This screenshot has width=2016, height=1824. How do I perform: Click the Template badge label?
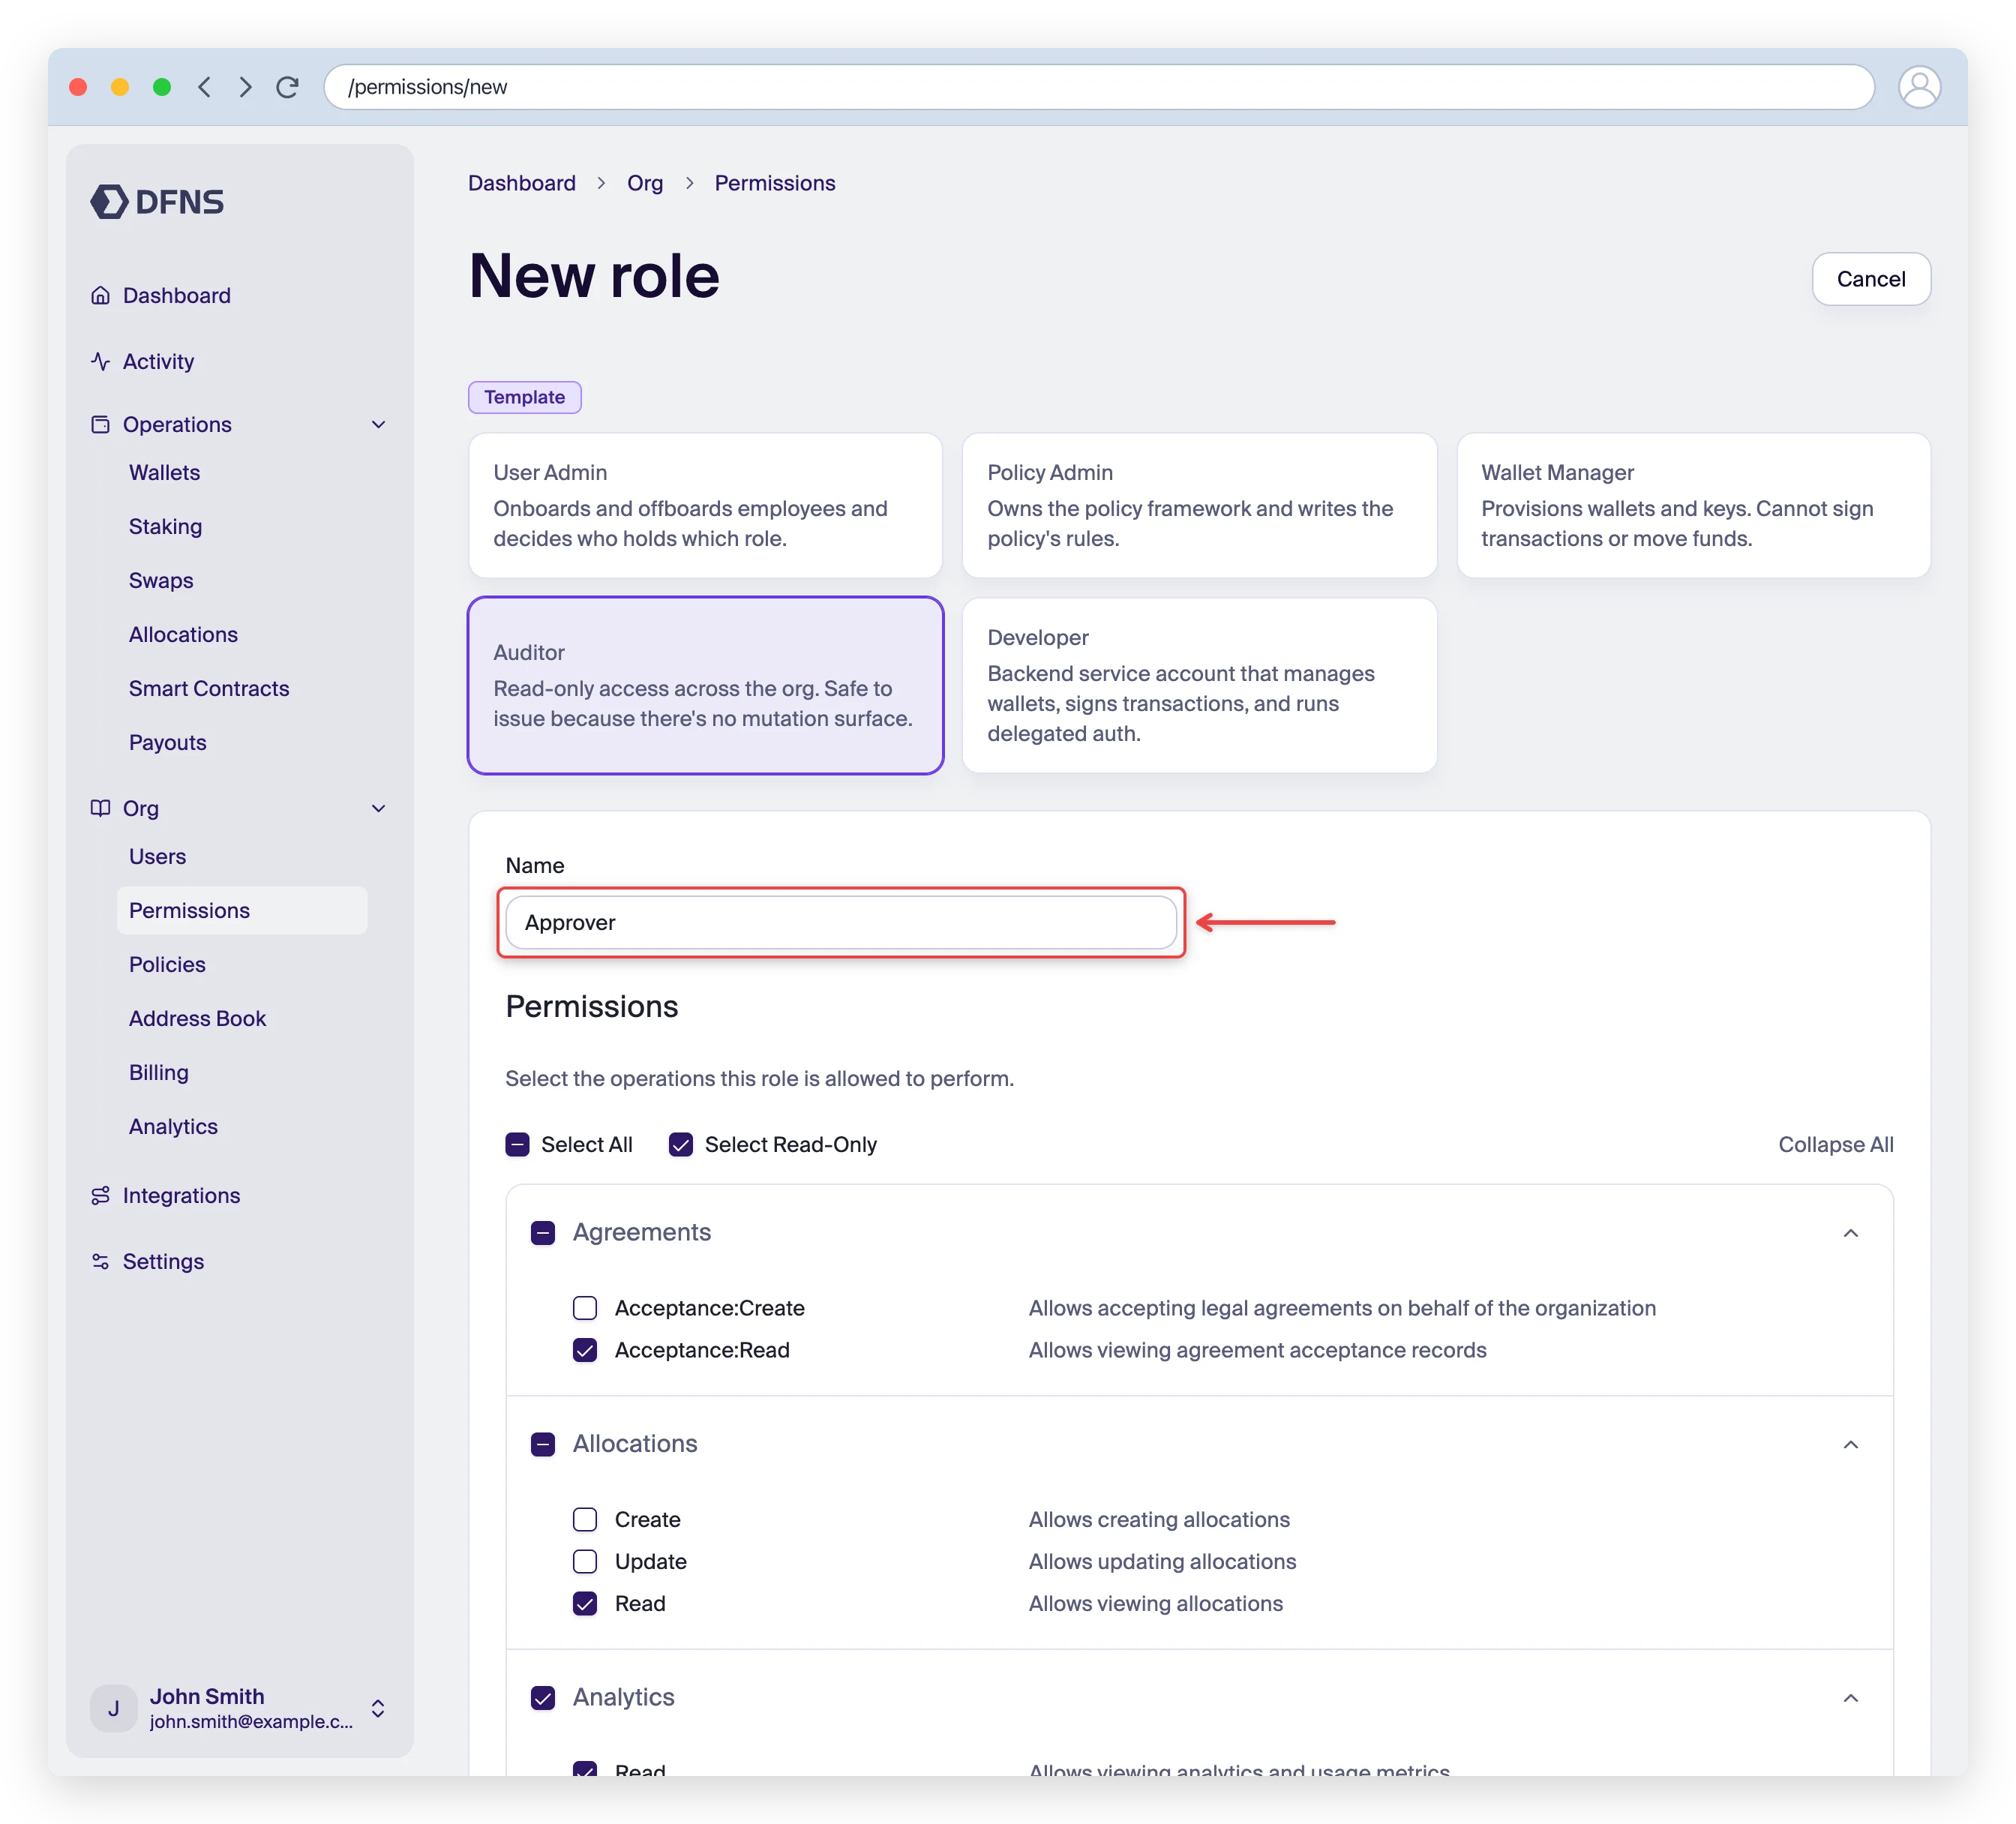pos(524,397)
